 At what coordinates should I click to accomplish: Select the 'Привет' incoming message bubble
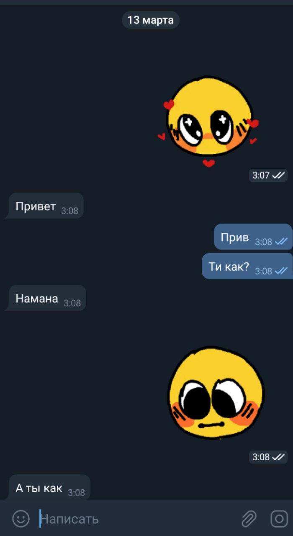point(44,206)
